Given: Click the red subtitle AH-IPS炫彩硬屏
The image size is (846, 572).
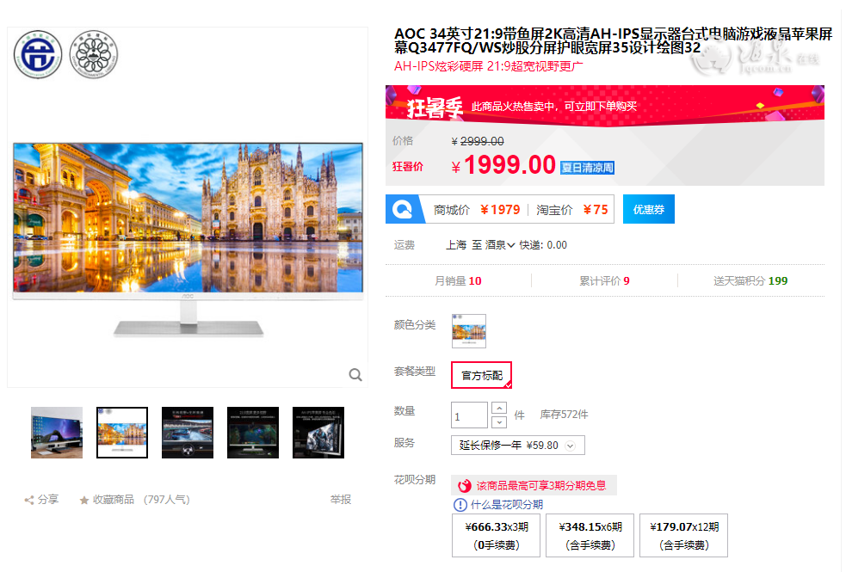Looking at the screenshot, I should click(x=488, y=66).
